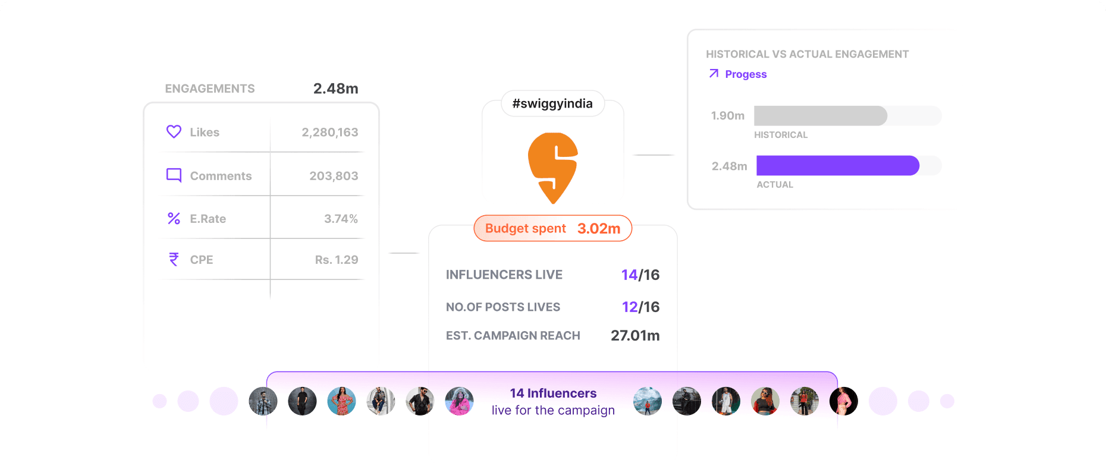The height and width of the screenshot is (466, 1106).
Task: Click the Influencers Live 14/16 count
Action: 640,275
